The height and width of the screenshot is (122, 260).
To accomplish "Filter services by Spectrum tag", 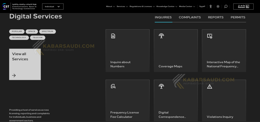I will pos(47,32).
